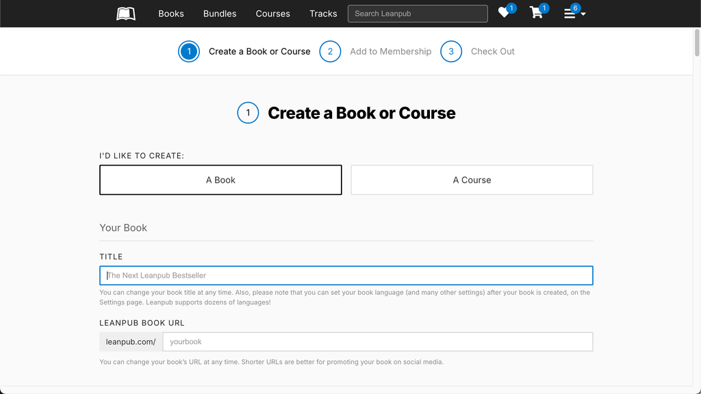
Task: Click the step 3 circle icon
Action: pos(451,51)
